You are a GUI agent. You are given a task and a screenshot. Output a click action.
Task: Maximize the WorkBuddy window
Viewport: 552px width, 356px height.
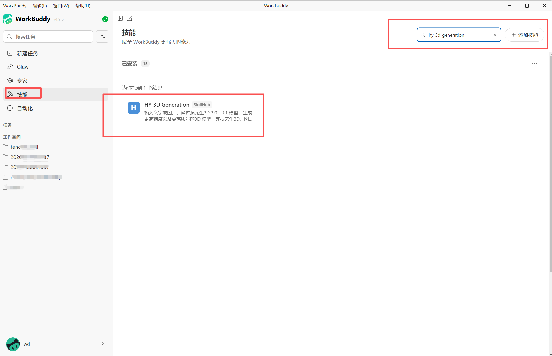coord(527,6)
